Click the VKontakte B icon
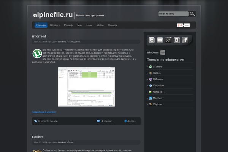The height and width of the screenshot is (152, 228). click(x=177, y=40)
